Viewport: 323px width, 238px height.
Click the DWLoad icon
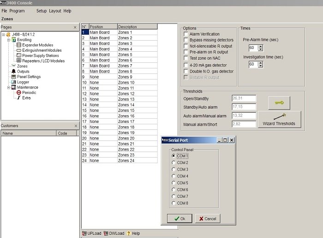tap(106, 233)
